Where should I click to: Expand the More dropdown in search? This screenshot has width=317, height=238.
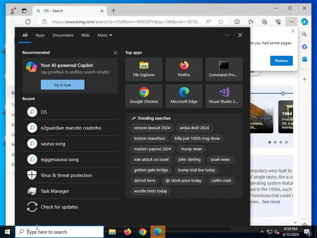[x=105, y=35]
